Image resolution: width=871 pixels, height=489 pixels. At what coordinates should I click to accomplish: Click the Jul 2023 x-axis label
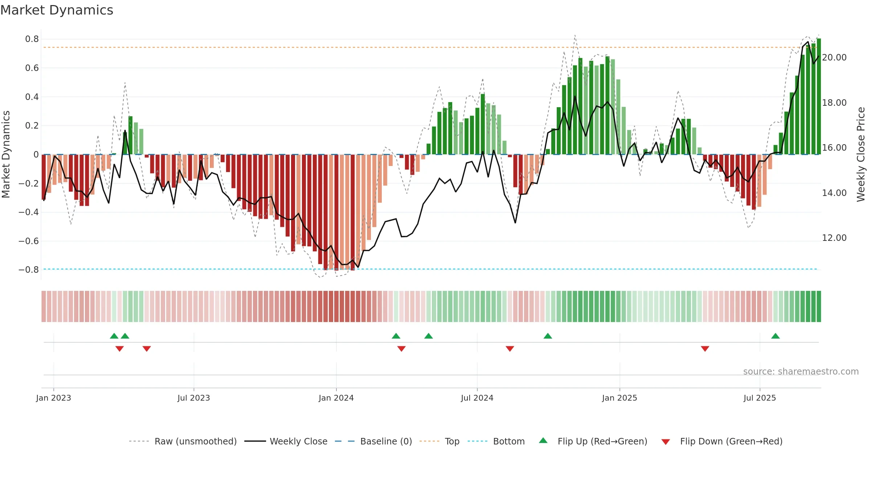194,398
